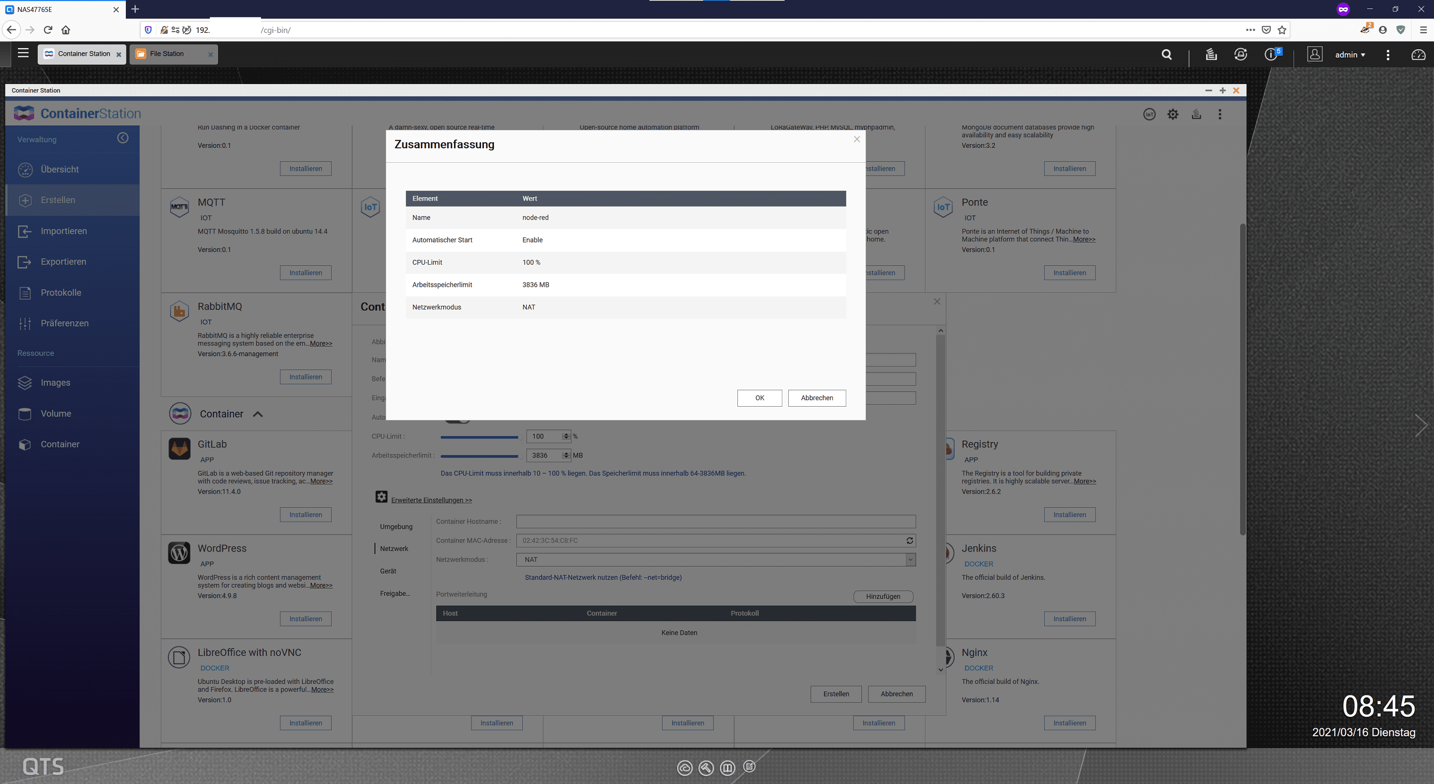Viewport: 1434px width, 784px height.
Task: Open More link for Registry description
Action: point(1084,481)
